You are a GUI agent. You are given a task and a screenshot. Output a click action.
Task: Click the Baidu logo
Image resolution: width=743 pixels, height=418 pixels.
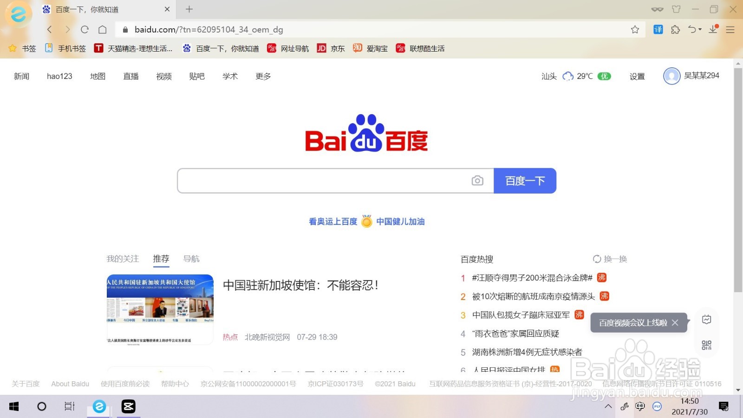(x=366, y=134)
